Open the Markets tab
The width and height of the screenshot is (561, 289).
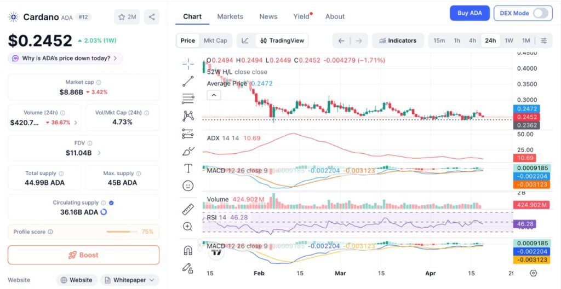tap(230, 16)
